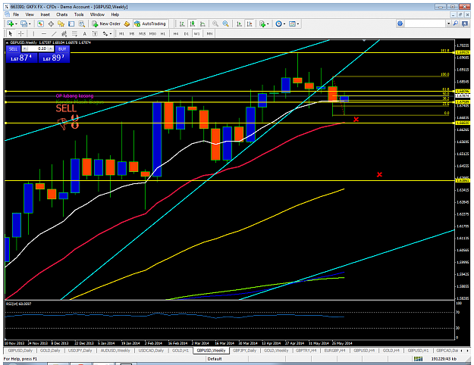Expand the Profiles dropdown arrow
The height and width of the screenshot is (365, 474).
30,23
